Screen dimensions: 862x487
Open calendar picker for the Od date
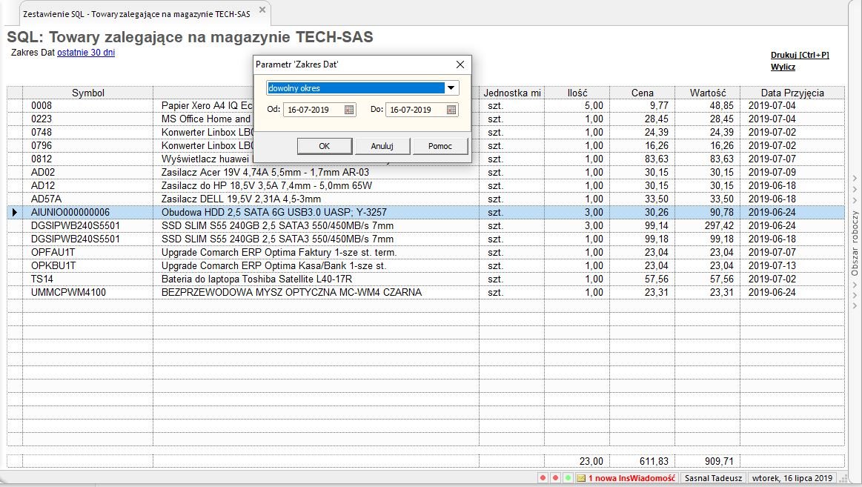click(x=349, y=110)
